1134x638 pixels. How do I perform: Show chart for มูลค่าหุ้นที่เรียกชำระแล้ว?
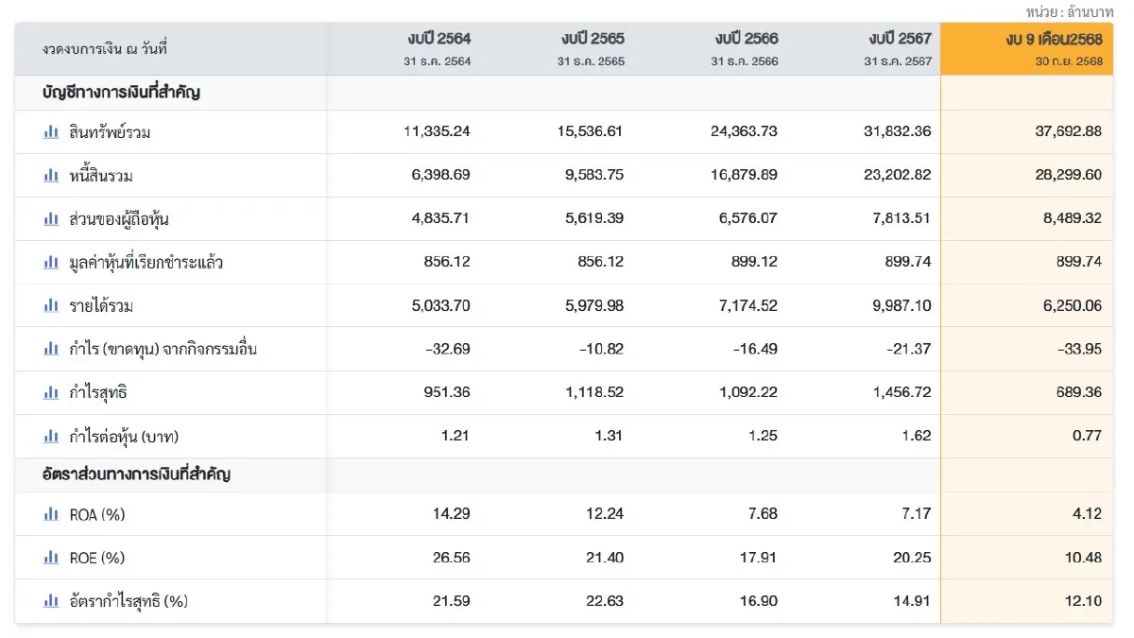pyautogui.click(x=51, y=263)
